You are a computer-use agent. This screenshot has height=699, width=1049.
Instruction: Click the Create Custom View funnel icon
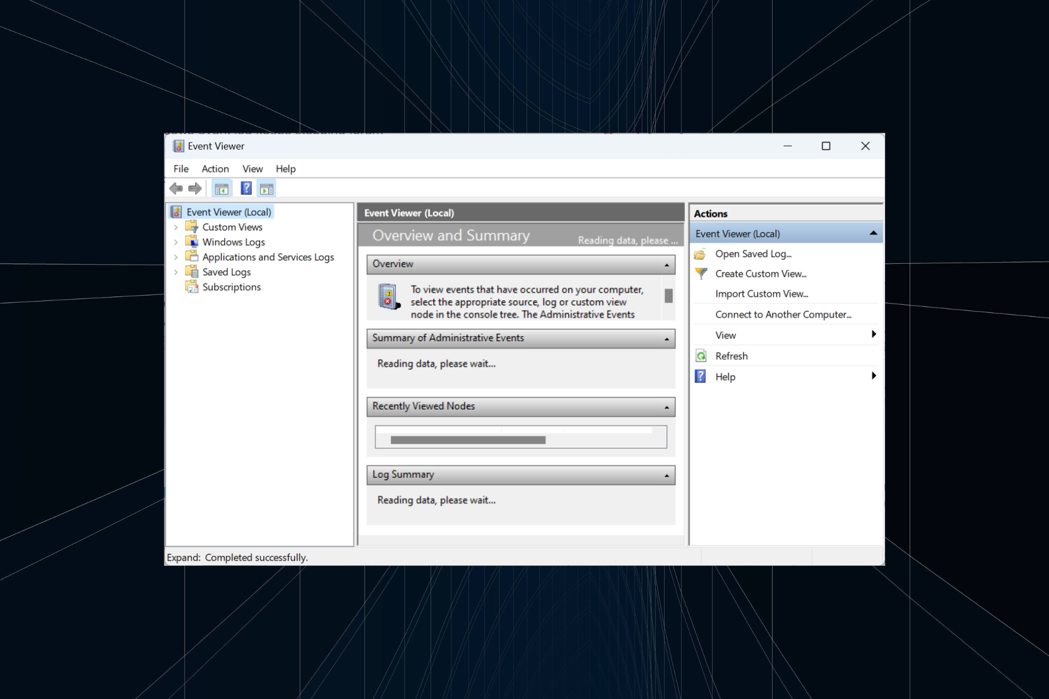click(x=701, y=274)
